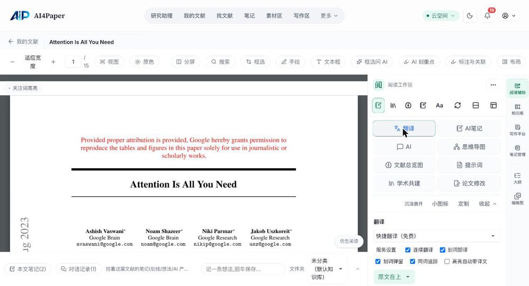The image size is (529, 286).
Task: Enable the 高亮自动带译文 checkbox
Action: tap(447, 261)
